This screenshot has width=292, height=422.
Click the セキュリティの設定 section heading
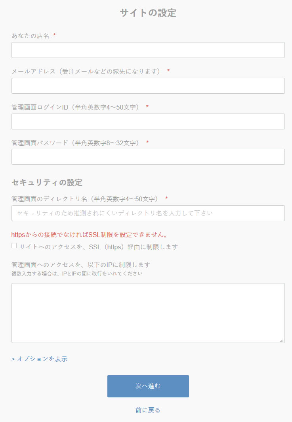(47, 183)
